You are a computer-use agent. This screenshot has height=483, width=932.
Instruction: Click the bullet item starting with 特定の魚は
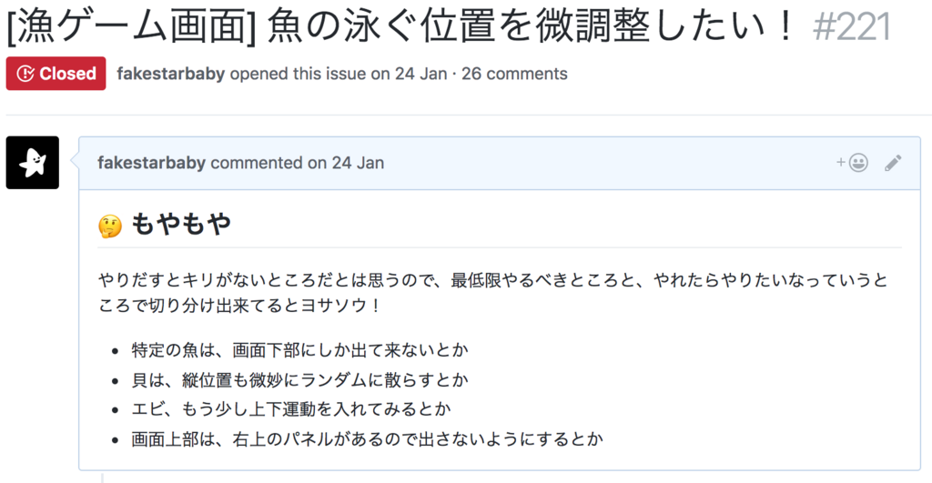[x=299, y=350]
